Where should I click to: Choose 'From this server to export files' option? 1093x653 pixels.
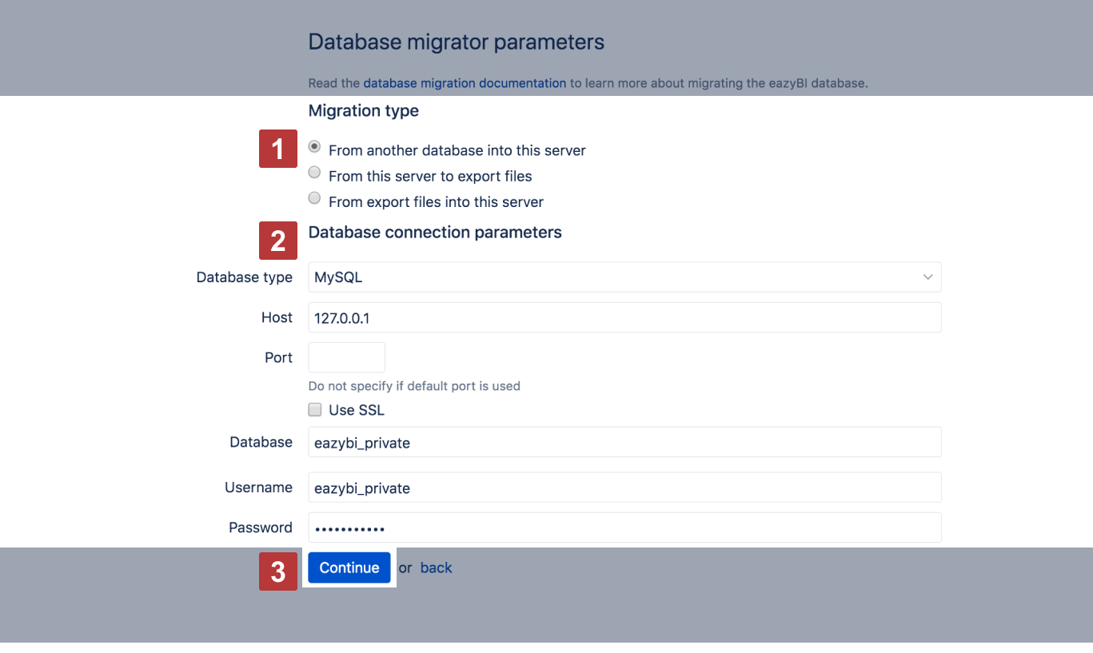point(314,173)
